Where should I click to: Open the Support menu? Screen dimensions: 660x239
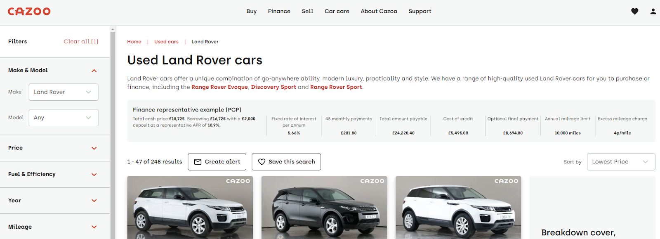pyautogui.click(x=420, y=12)
